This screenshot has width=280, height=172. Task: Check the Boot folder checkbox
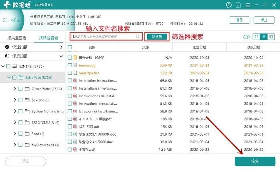click(x=20, y=134)
